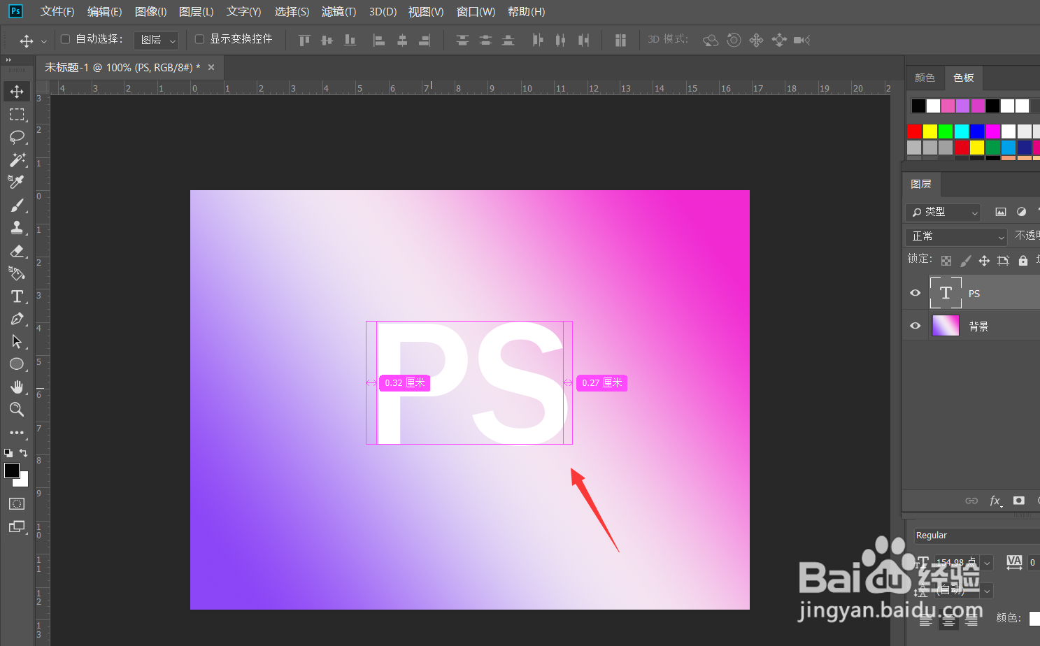
Task: Align horizontal centers in options bar
Action: coord(401,40)
